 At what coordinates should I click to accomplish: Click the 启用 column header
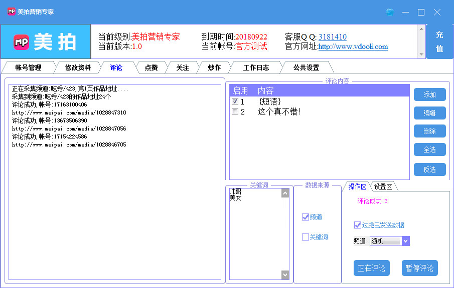[x=240, y=90]
